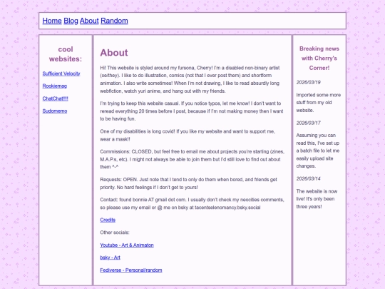Screen dimensions: 385x289
Task: Click the 2026/03/14 news date
Action: tap(309, 178)
